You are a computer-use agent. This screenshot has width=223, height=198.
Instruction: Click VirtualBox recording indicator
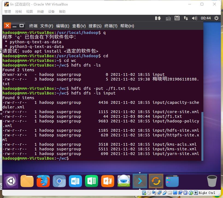(180, 193)
